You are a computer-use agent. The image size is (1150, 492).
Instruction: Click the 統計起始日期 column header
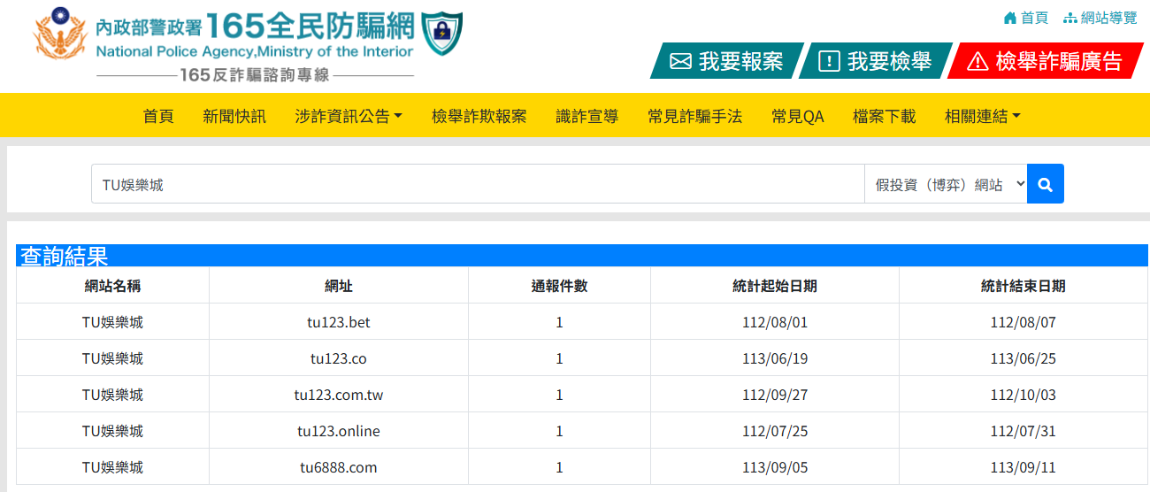[x=775, y=286]
